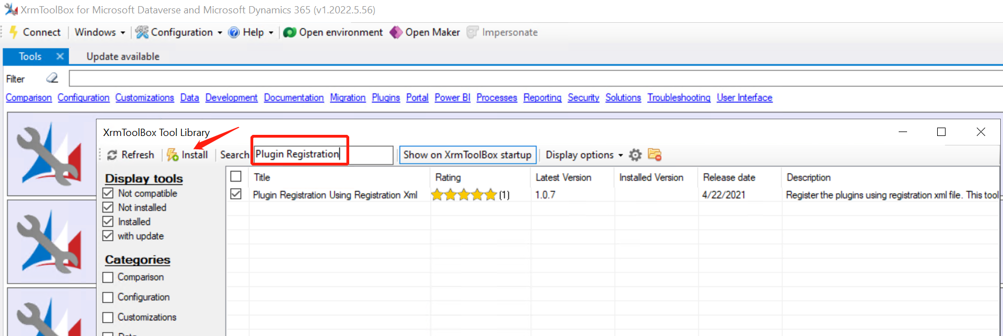Click the Refresh icon in Tool Library
Screen dimensions: 1003x336
(x=112, y=155)
